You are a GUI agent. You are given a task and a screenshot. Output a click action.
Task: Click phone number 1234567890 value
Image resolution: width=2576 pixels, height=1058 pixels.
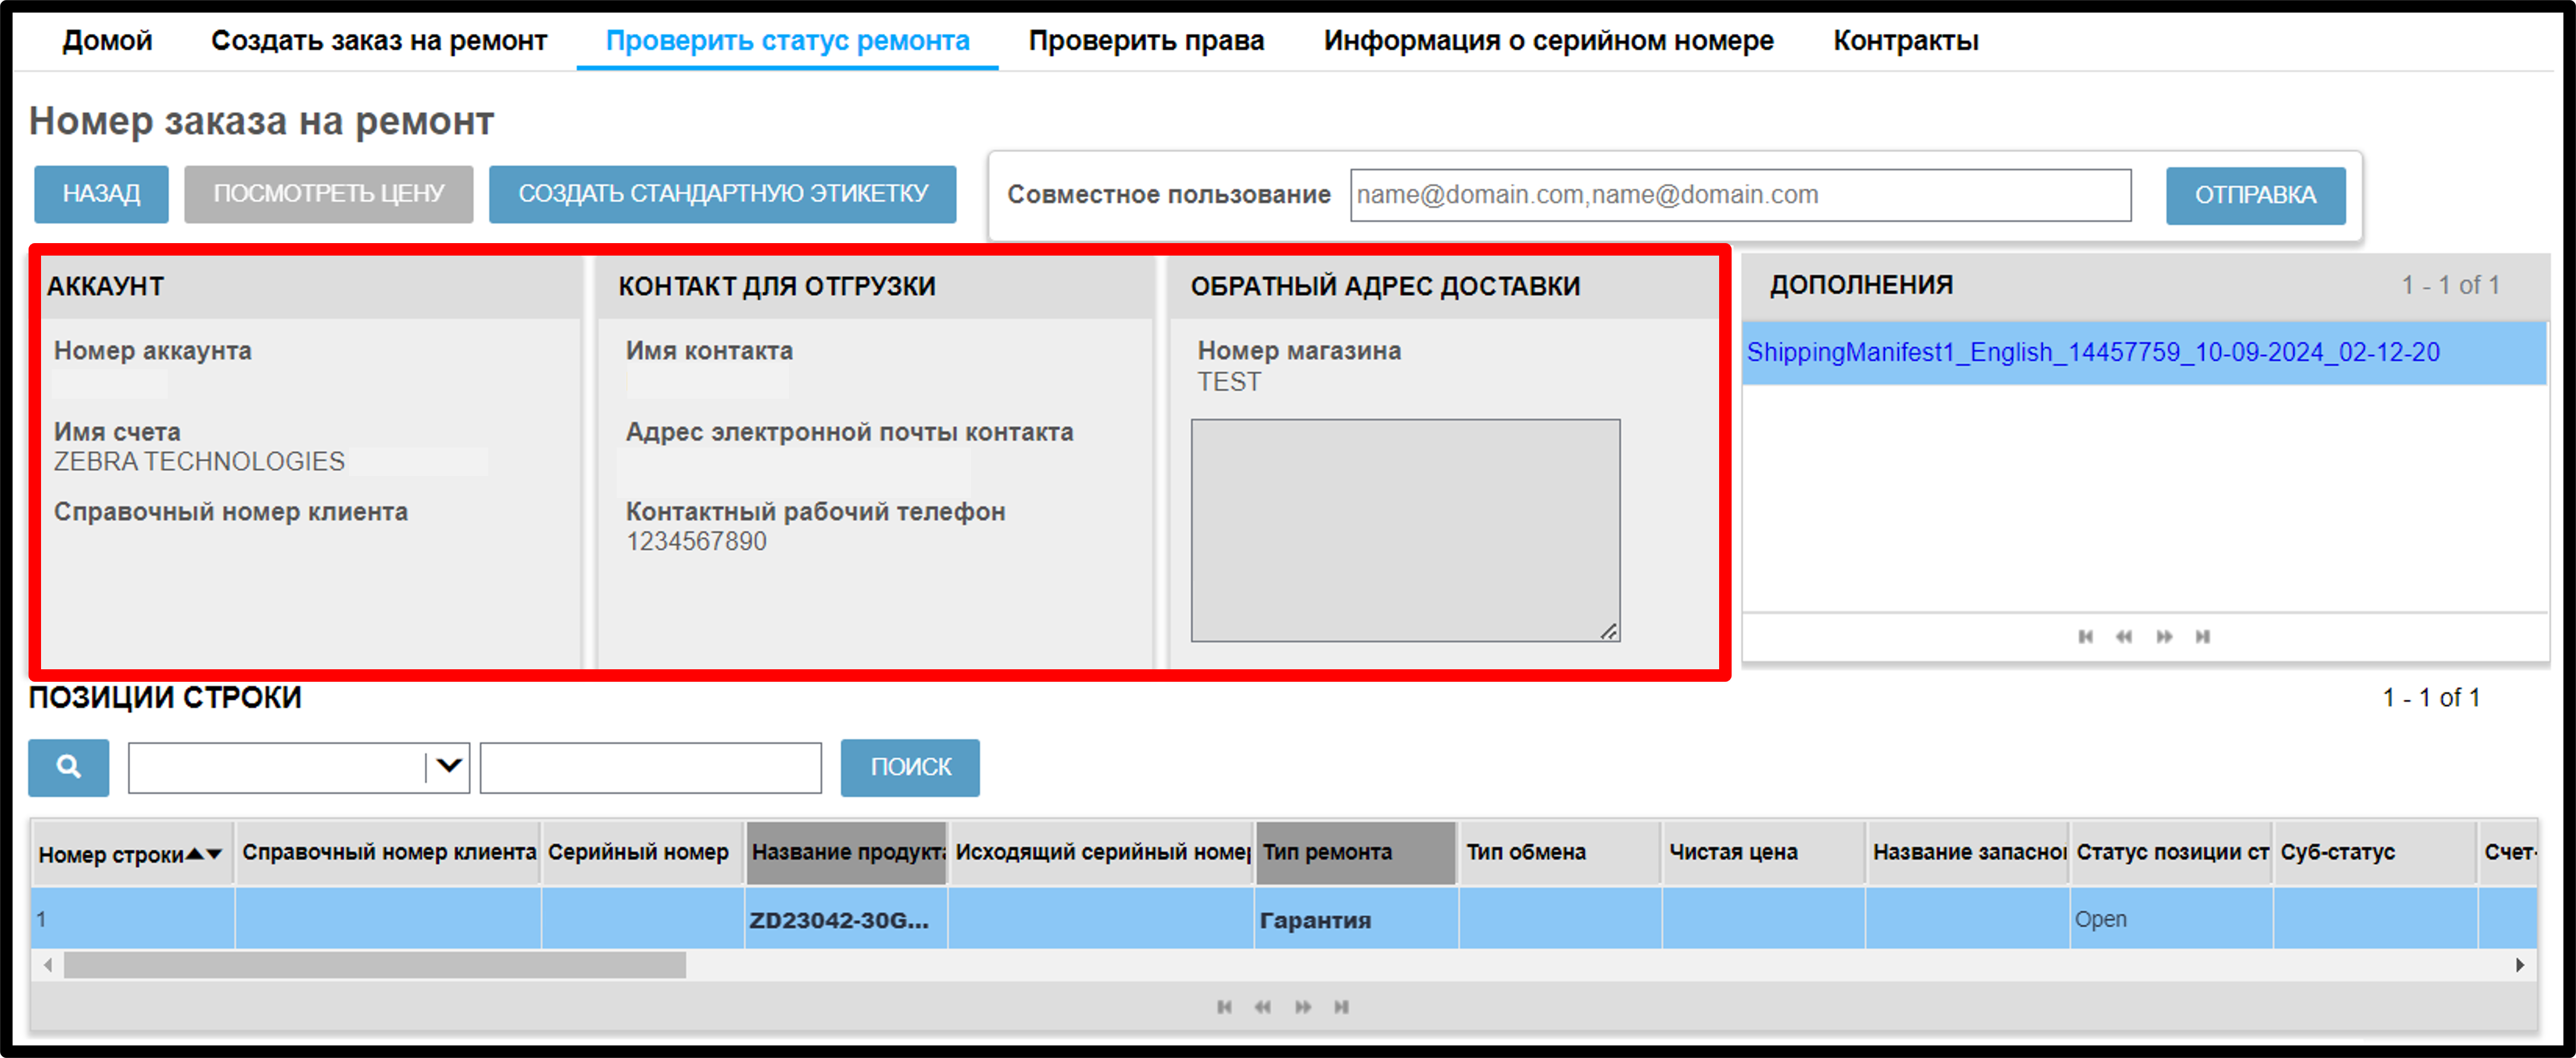(696, 541)
